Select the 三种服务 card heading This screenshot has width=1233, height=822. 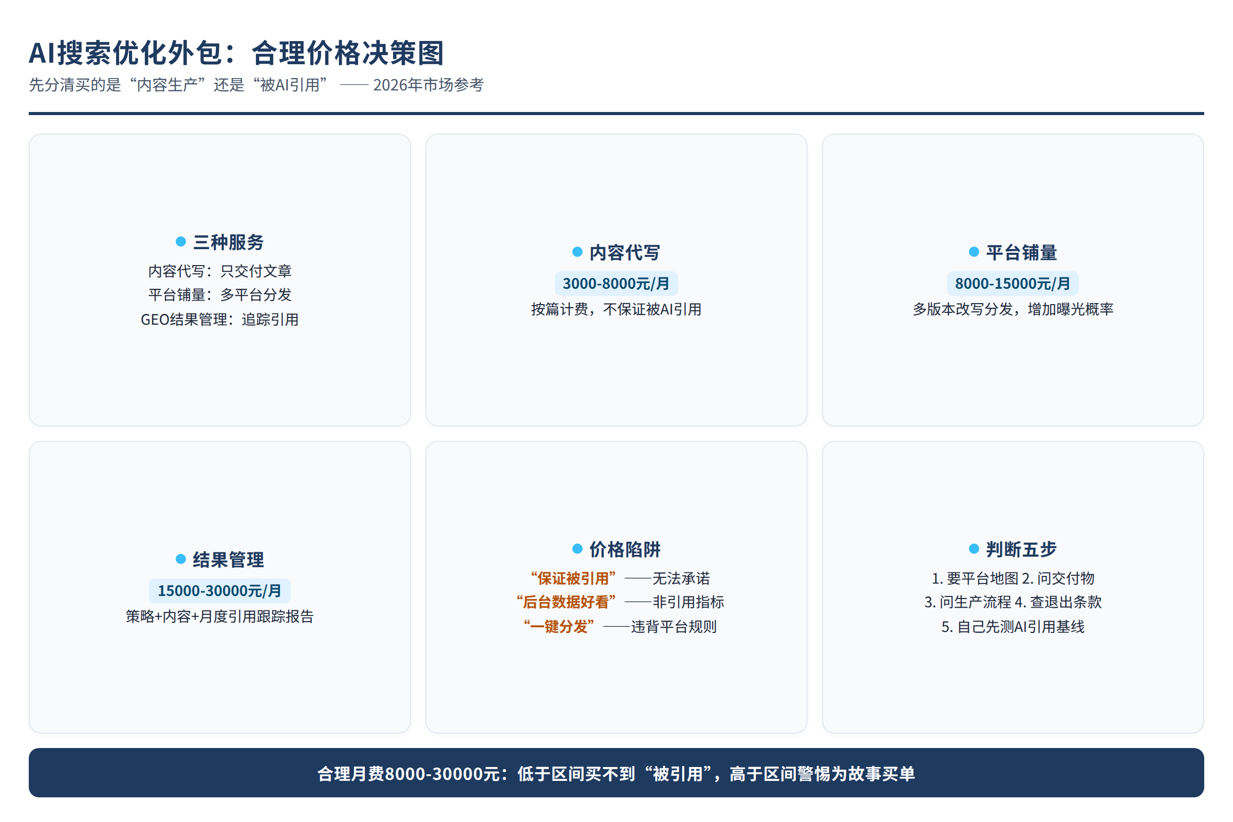click(x=229, y=242)
